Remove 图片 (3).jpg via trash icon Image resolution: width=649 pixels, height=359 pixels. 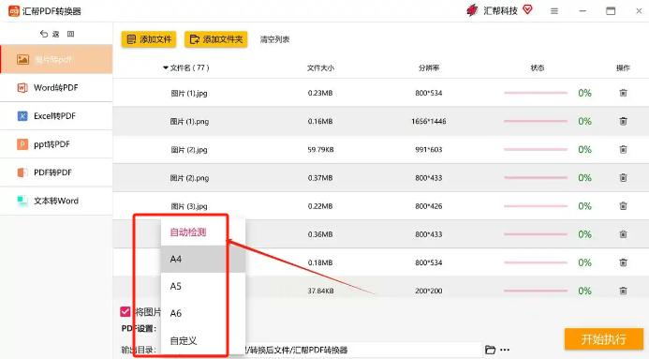coord(623,206)
